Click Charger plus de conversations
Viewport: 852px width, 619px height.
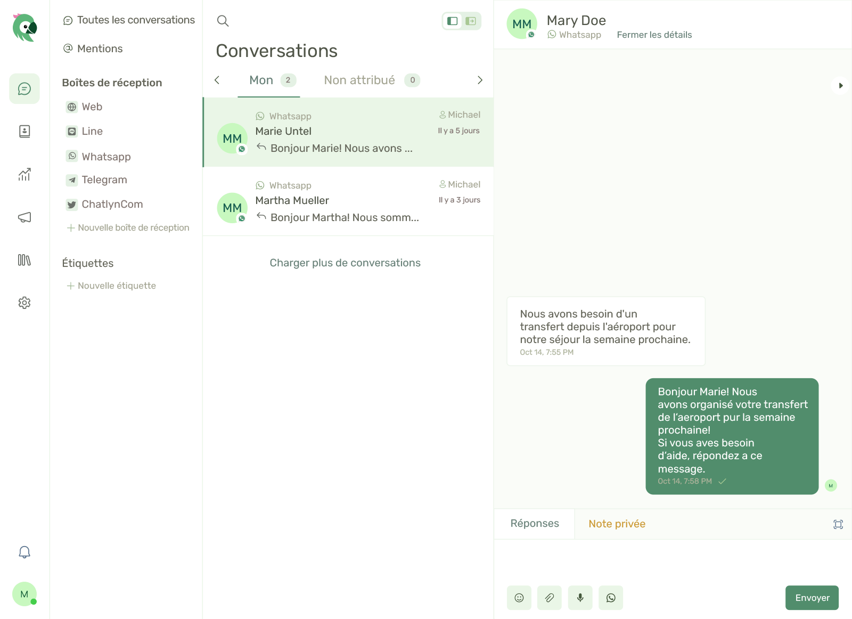[345, 263]
